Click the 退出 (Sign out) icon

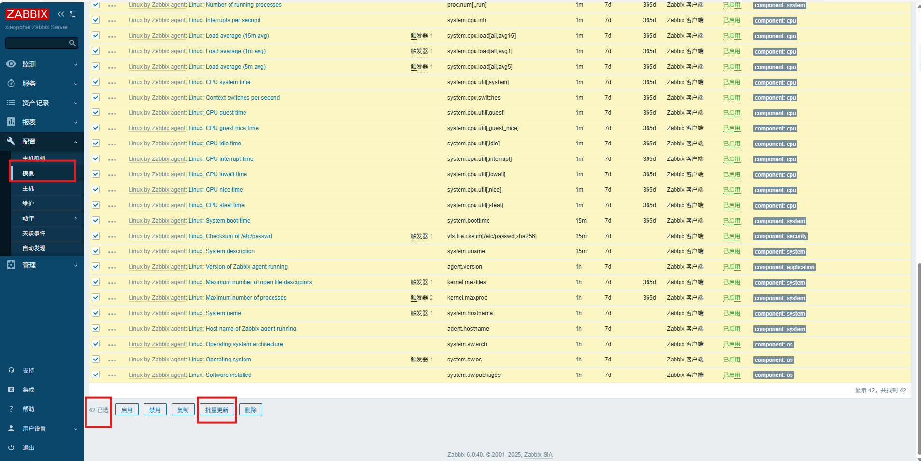11,447
